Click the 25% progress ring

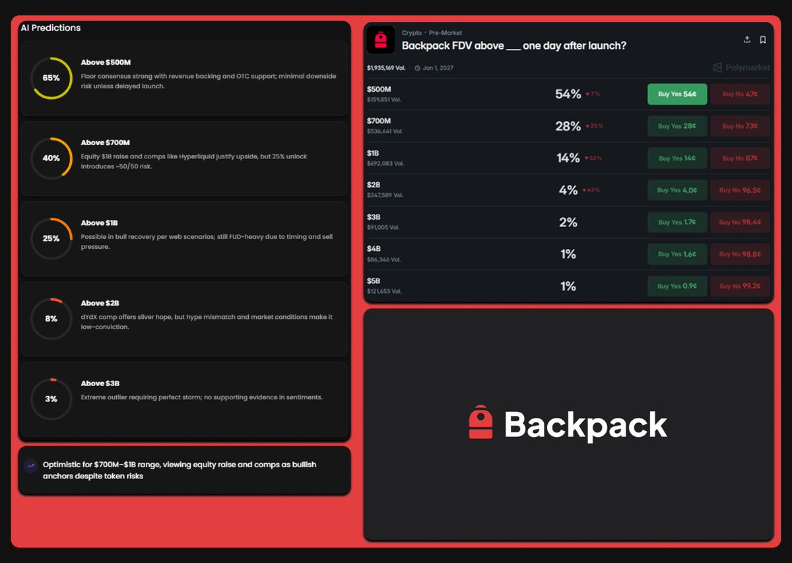click(51, 238)
